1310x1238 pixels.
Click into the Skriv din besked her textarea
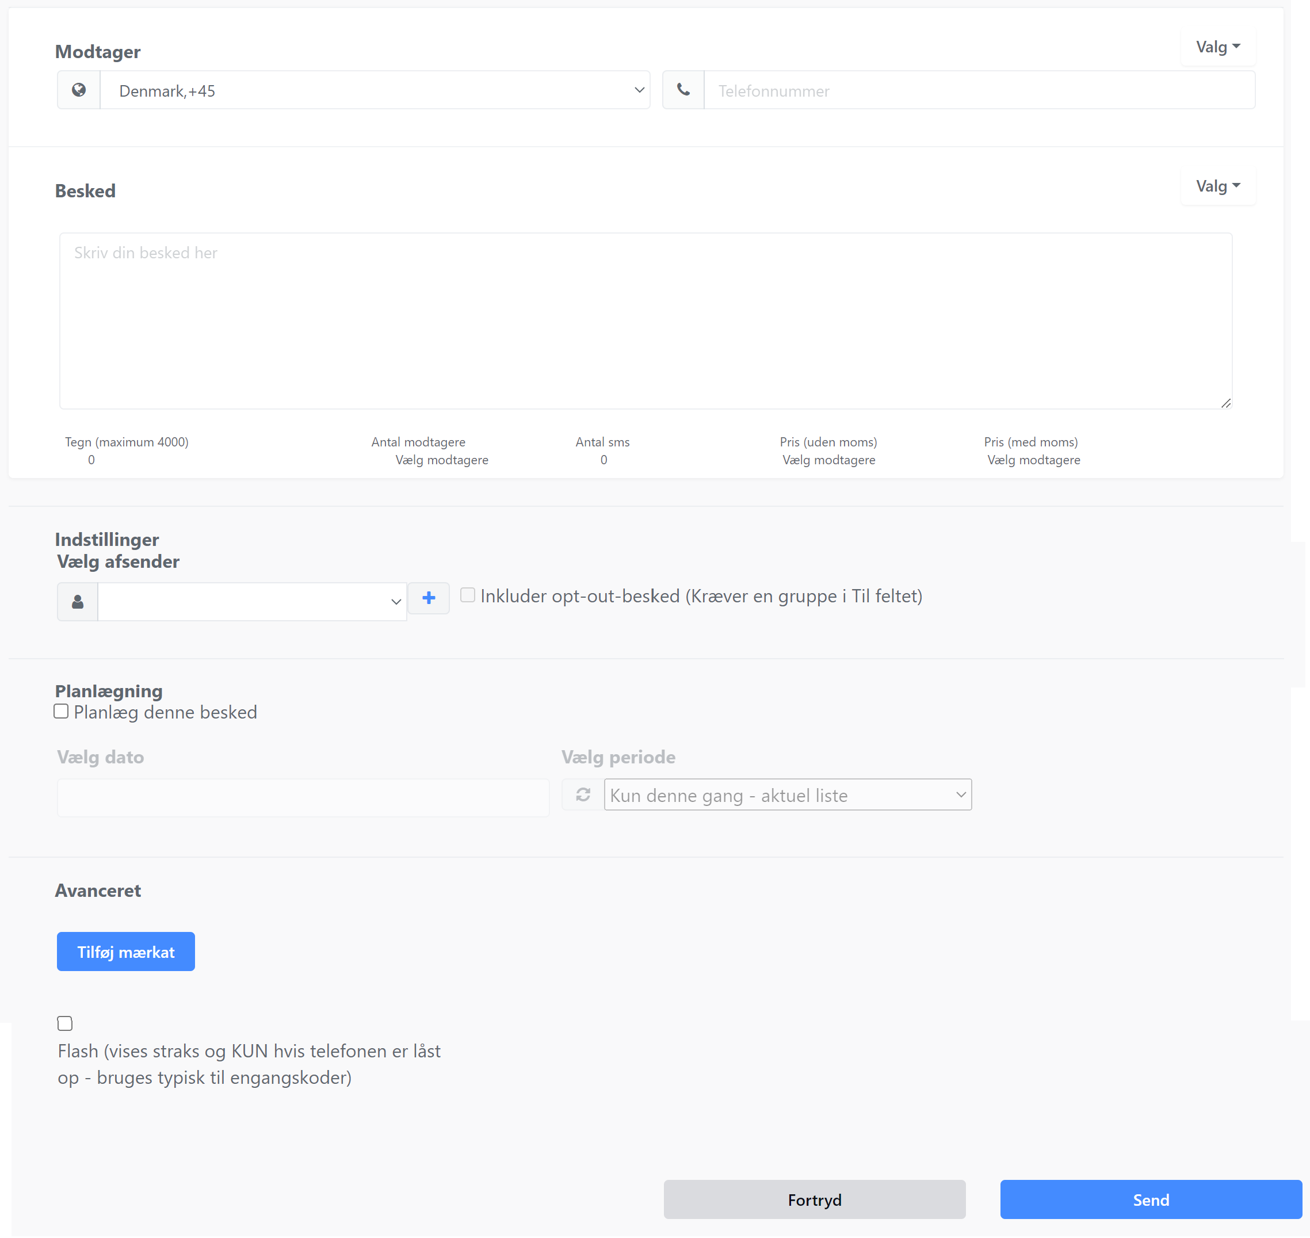pos(646,321)
